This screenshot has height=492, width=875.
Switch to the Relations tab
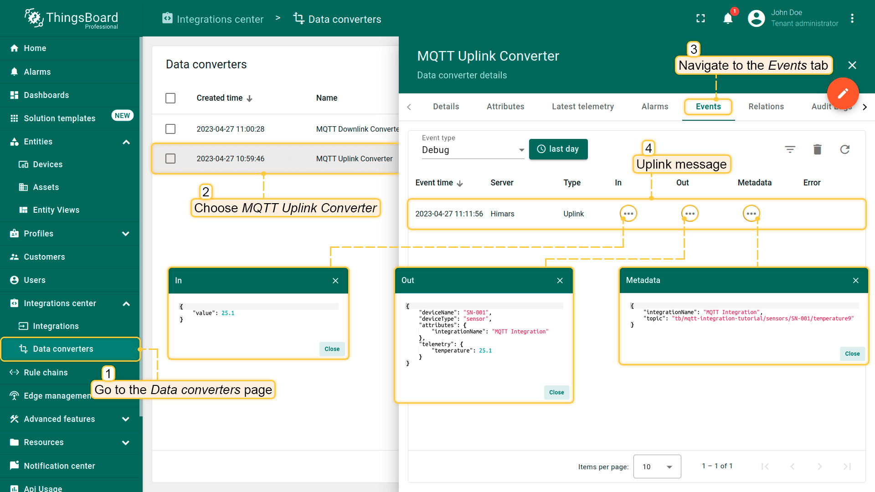pyautogui.click(x=766, y=107)
